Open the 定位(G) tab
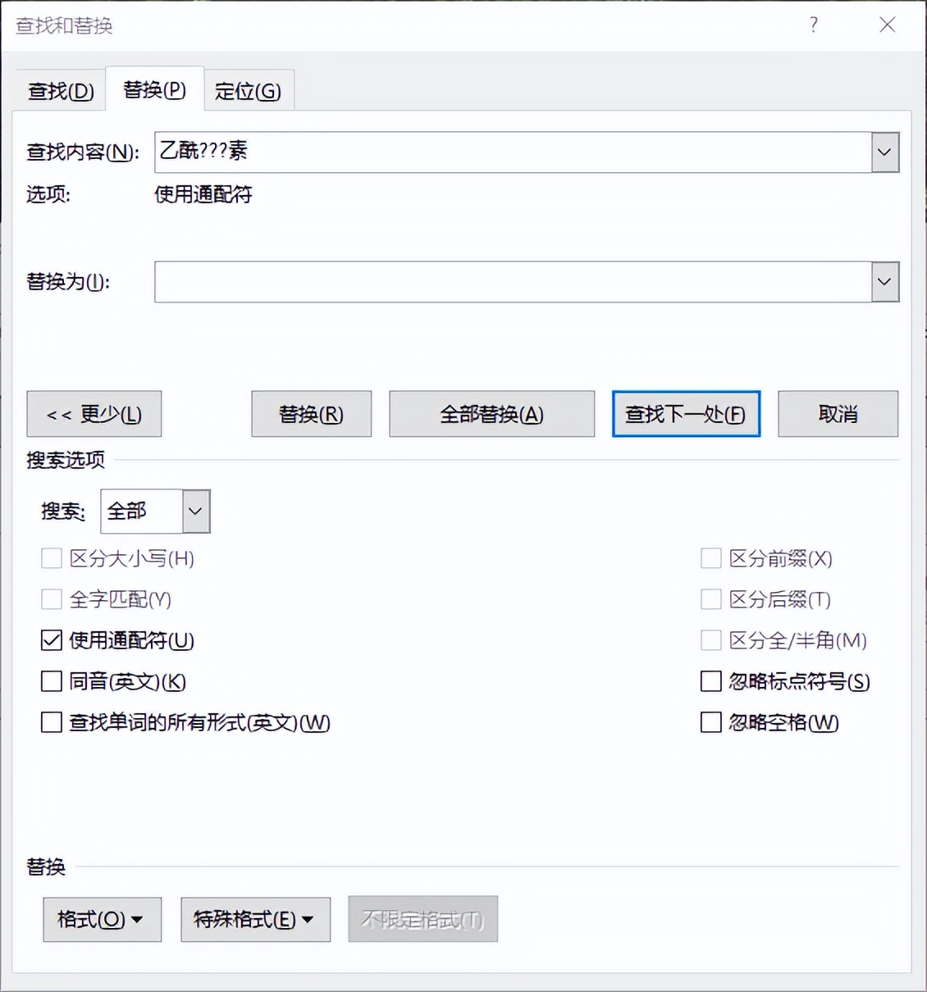This screenshot has height=992, width=927. pos(248,90)
